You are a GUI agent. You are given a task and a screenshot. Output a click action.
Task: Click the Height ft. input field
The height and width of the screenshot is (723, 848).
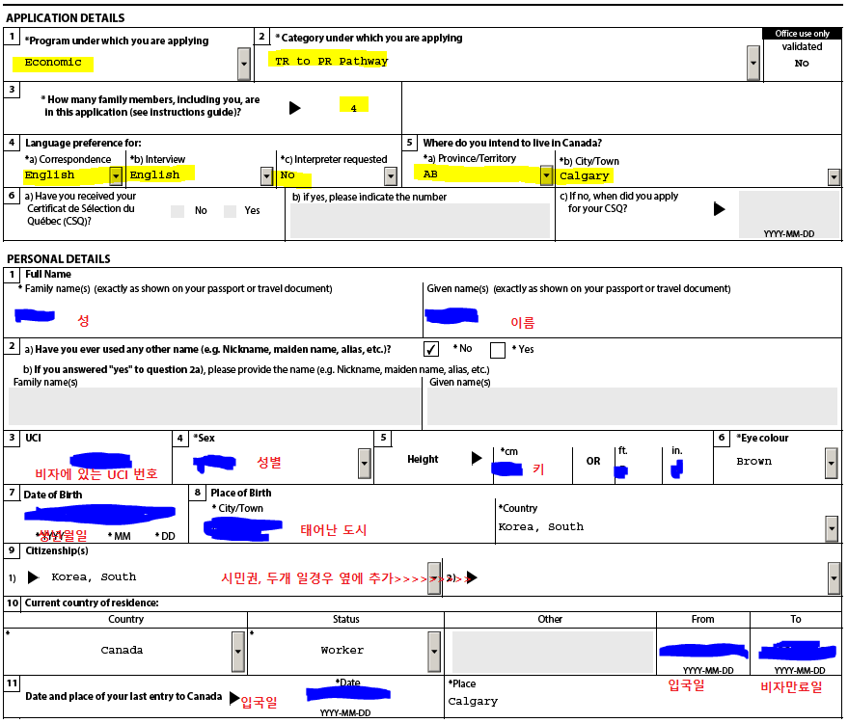638,470
